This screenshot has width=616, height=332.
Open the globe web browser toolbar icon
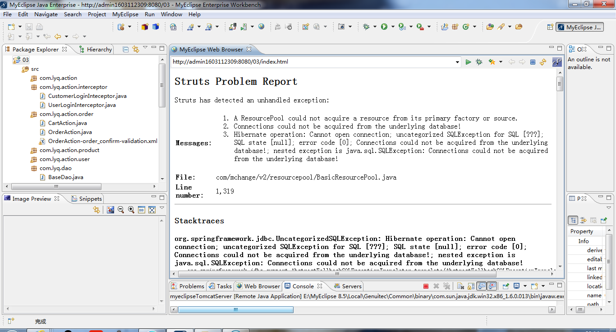click(262, 27)
